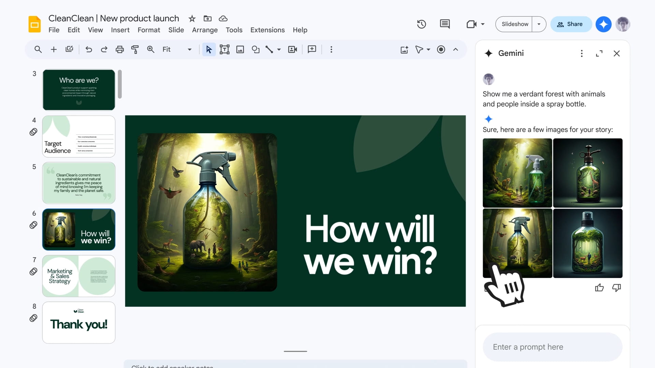This screenshot has height=368, width=655.
Task: Select the text box tool
Action: [x=224, y=49]
